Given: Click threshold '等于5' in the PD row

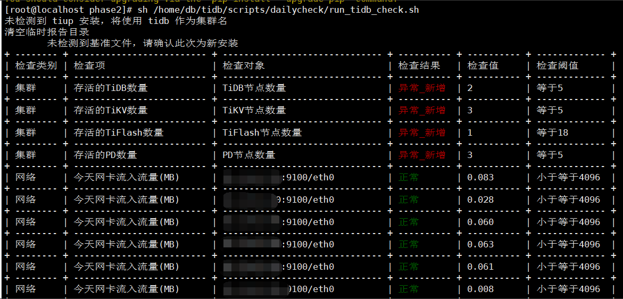Looking at the screenshot, I should (x=550, y=154).
